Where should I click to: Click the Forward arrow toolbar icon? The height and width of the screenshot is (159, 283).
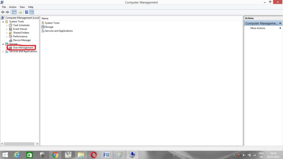pyautogui.click(x=7, y=12)
